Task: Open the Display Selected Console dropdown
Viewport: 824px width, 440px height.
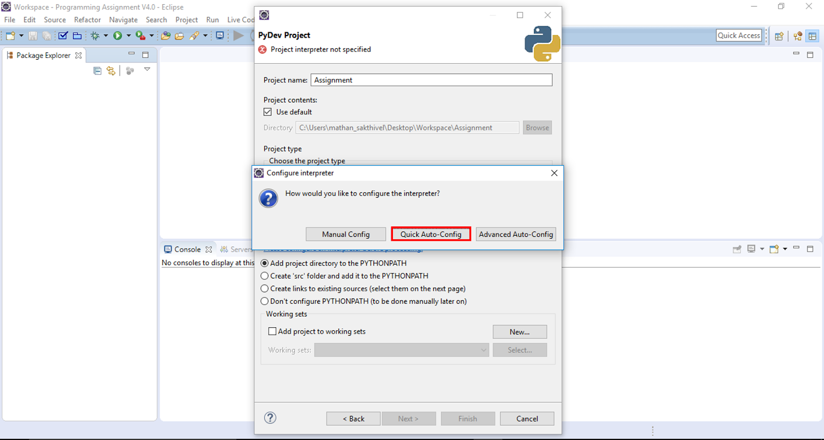Action: 762,249
